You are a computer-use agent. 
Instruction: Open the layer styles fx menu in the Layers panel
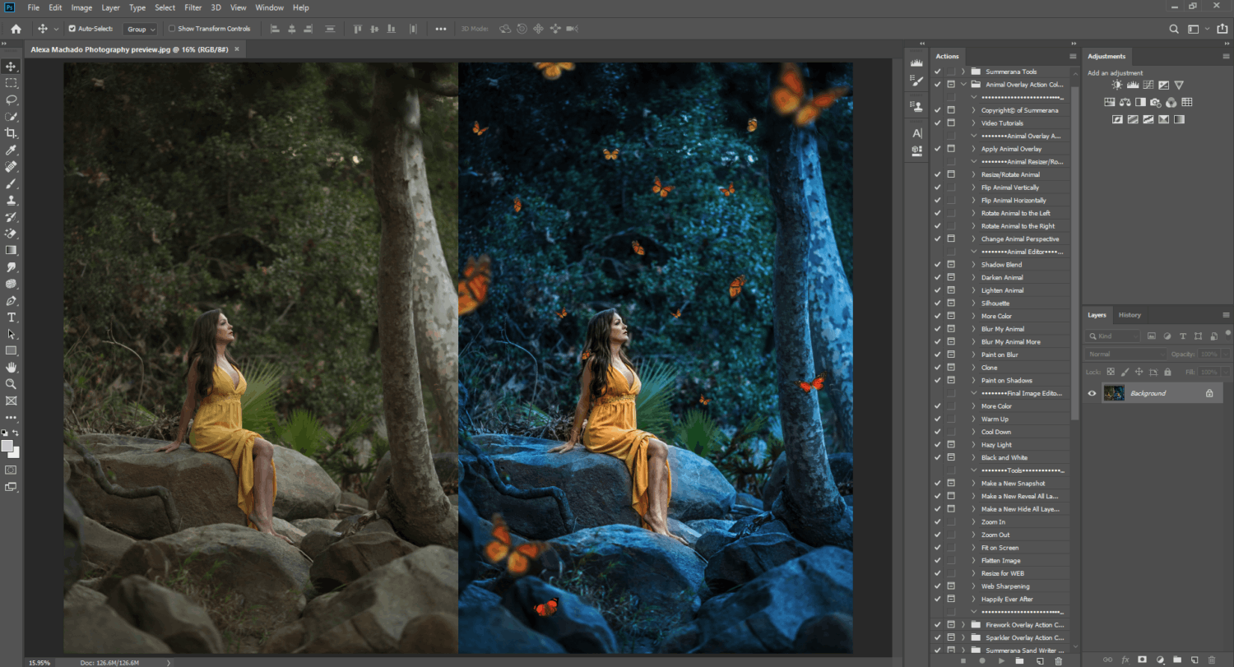click(x=1125, y=659)
